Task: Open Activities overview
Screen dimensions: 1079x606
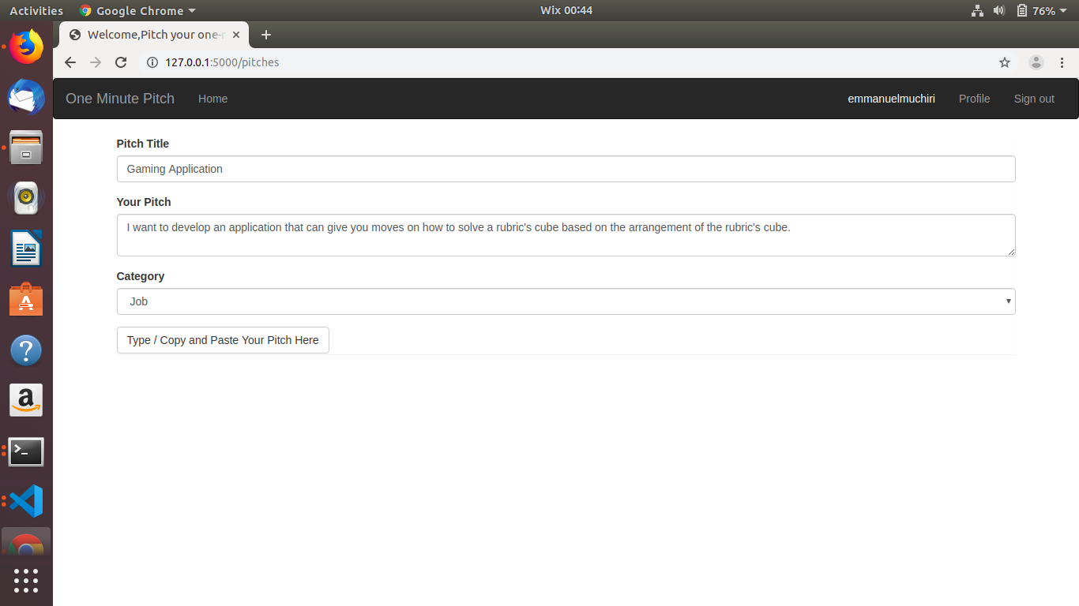Action: (x=36, y=10)
